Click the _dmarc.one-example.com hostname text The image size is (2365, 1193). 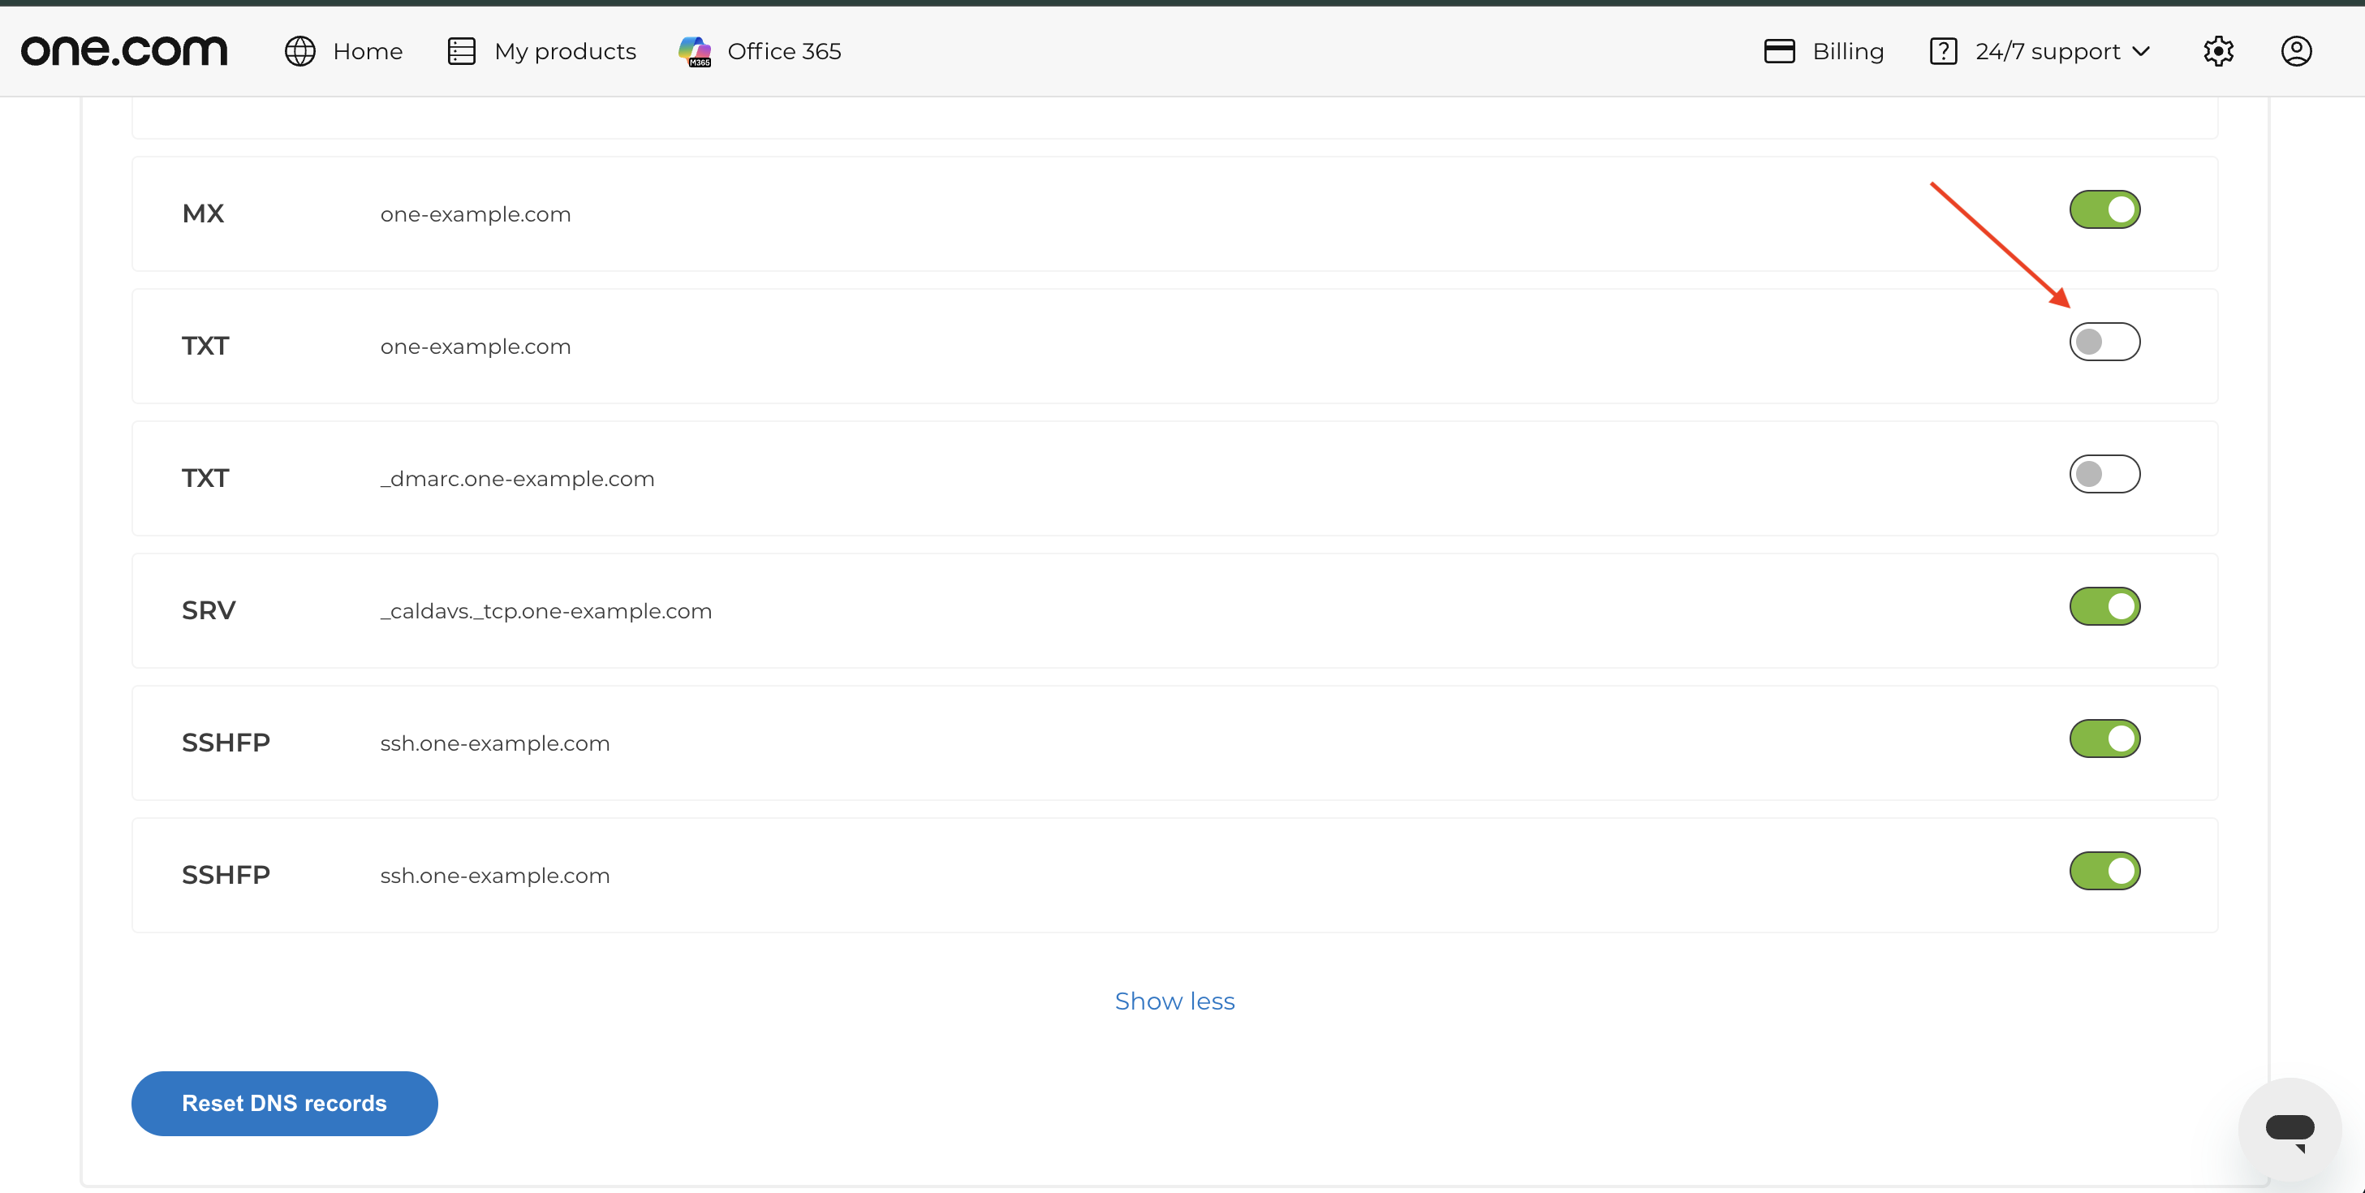click(x=517, y=480)
